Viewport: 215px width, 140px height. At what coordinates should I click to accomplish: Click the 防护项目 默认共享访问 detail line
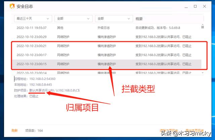(x=47, y=90)
